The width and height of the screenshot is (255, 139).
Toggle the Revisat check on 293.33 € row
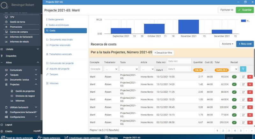[x=234, y=122]
